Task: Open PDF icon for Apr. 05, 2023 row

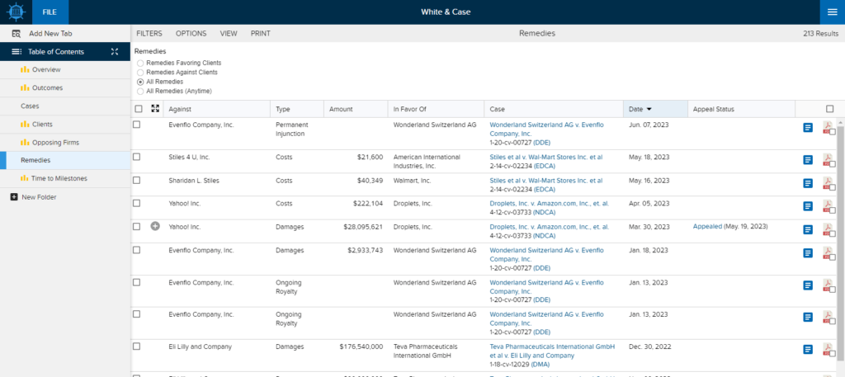Action: click(827, 206)
